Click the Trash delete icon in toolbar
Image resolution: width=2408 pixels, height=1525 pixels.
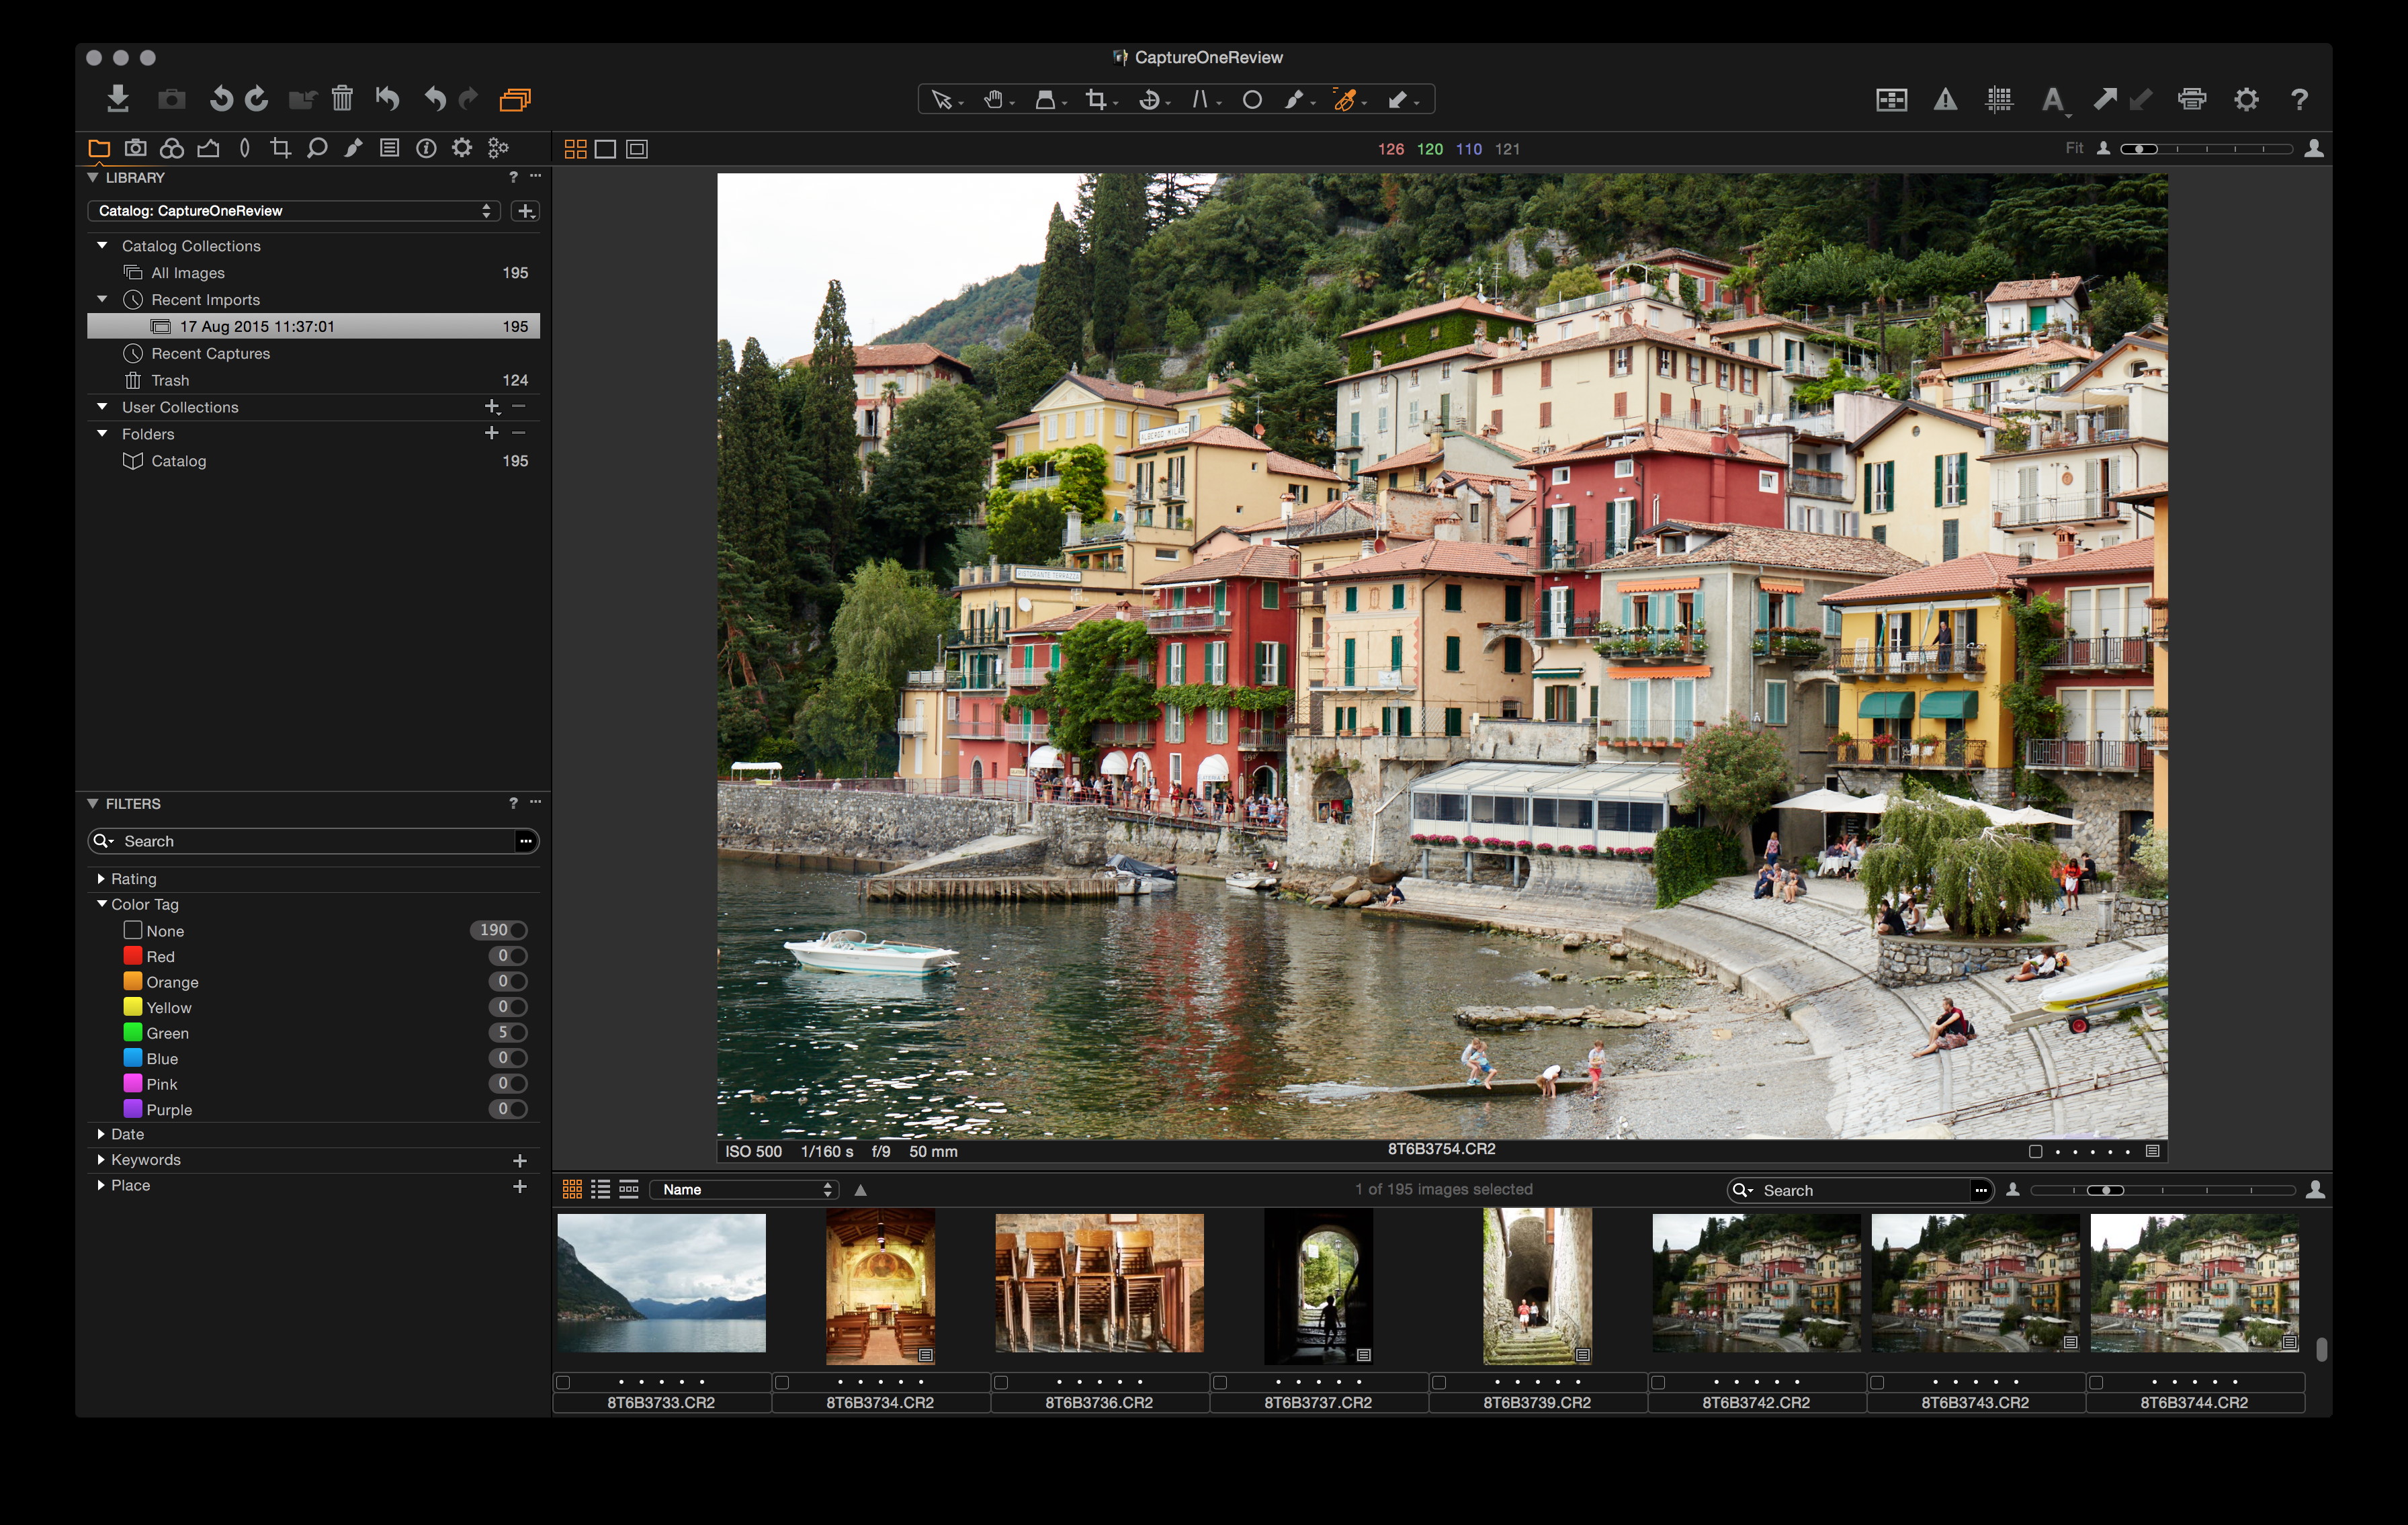[342, 98]
